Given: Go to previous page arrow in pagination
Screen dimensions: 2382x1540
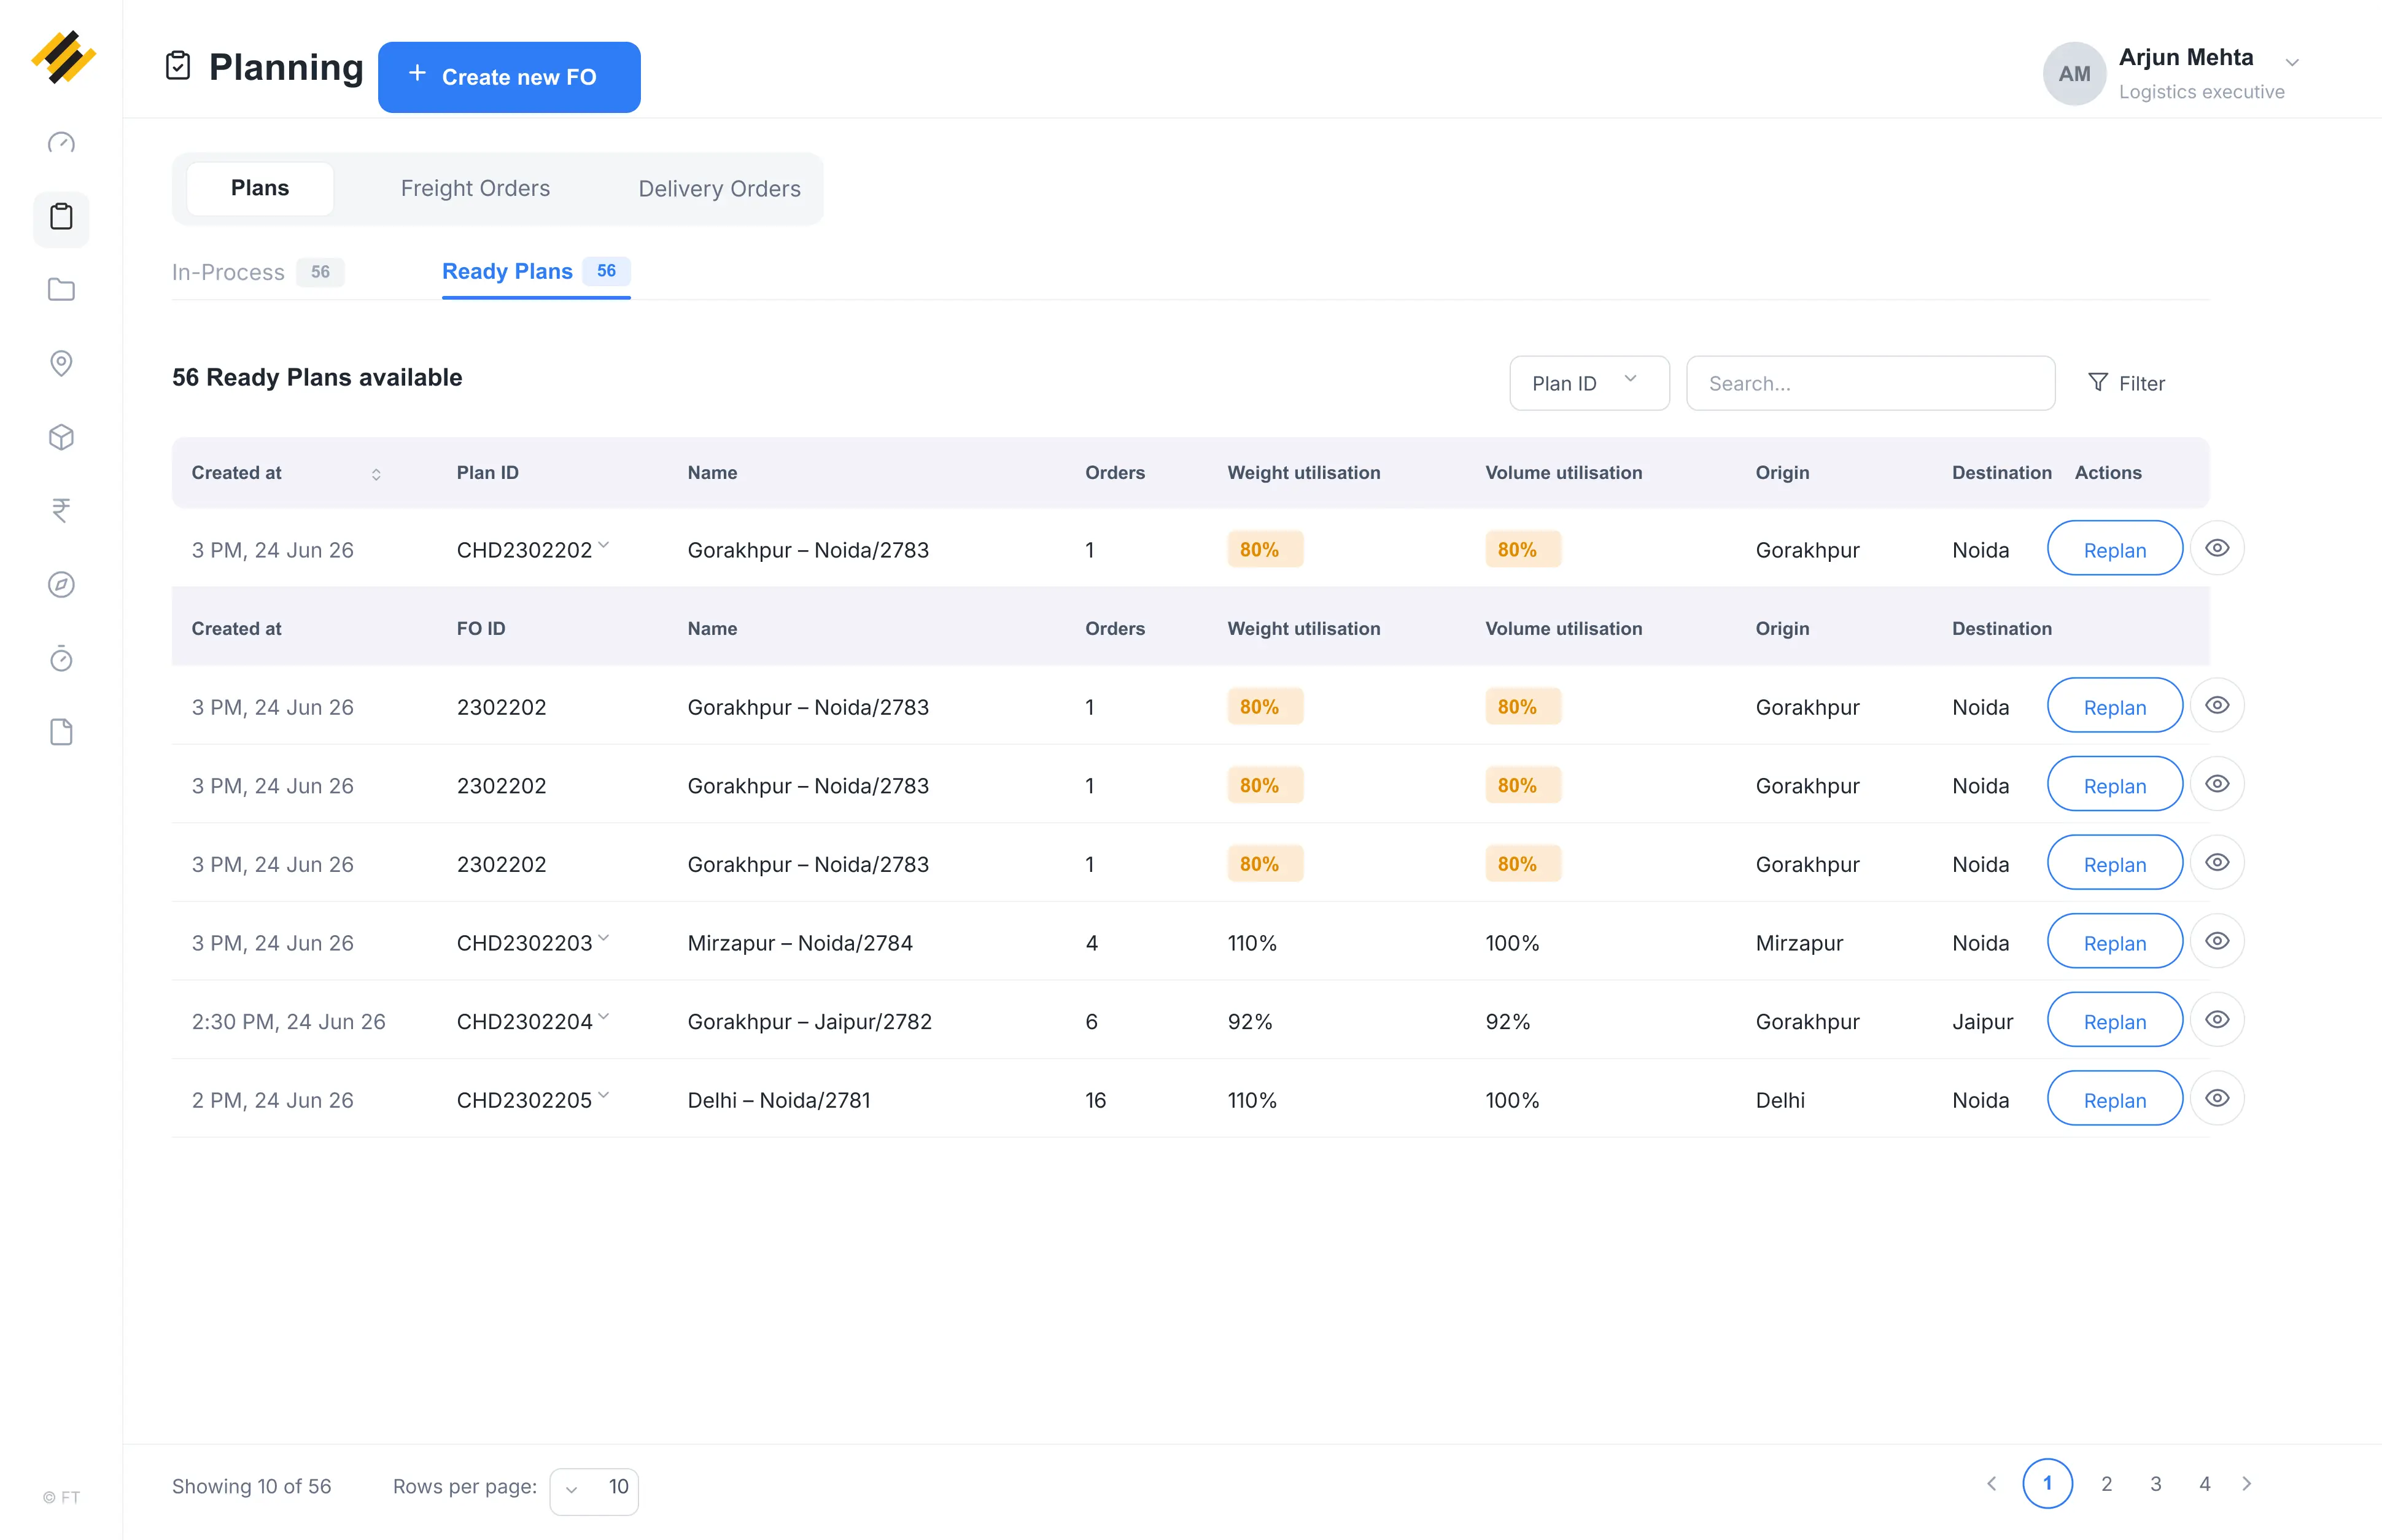Looking at the screenshot, I should point(1991,1484).
